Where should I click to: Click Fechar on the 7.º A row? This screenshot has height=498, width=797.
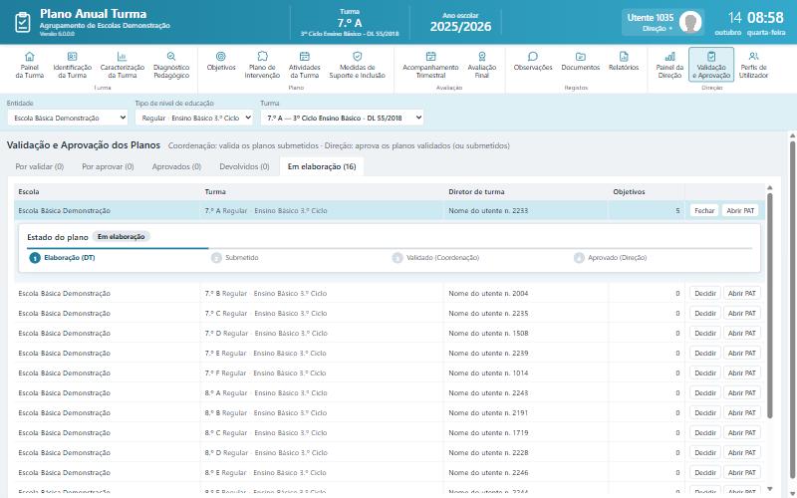click(704, 210)
